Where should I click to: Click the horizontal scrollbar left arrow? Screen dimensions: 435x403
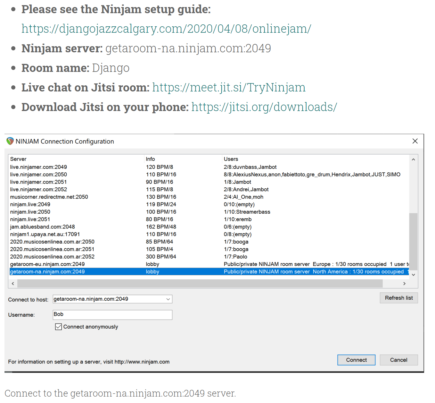point(13,284)
